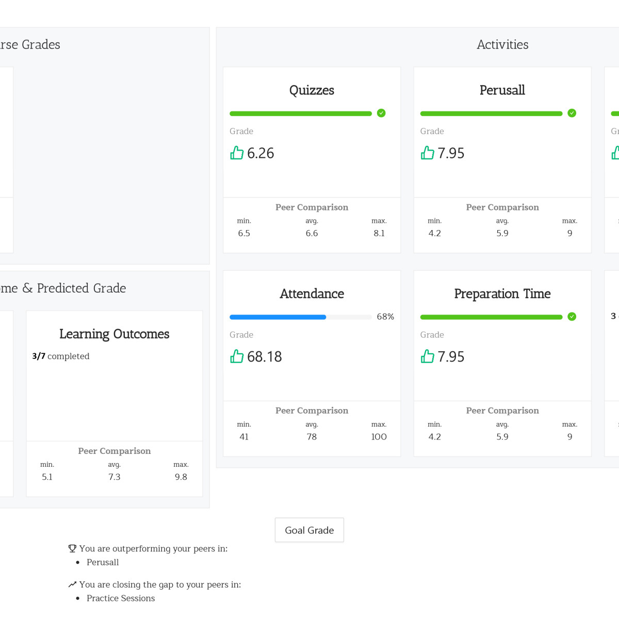
Task: Click the thumbs-up icon beside Quizzes grade
Action: click(237, 153)
